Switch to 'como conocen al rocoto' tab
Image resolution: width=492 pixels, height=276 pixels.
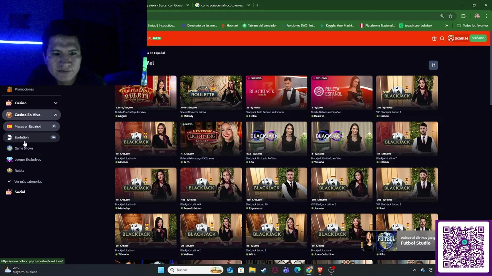coord(222,5)
